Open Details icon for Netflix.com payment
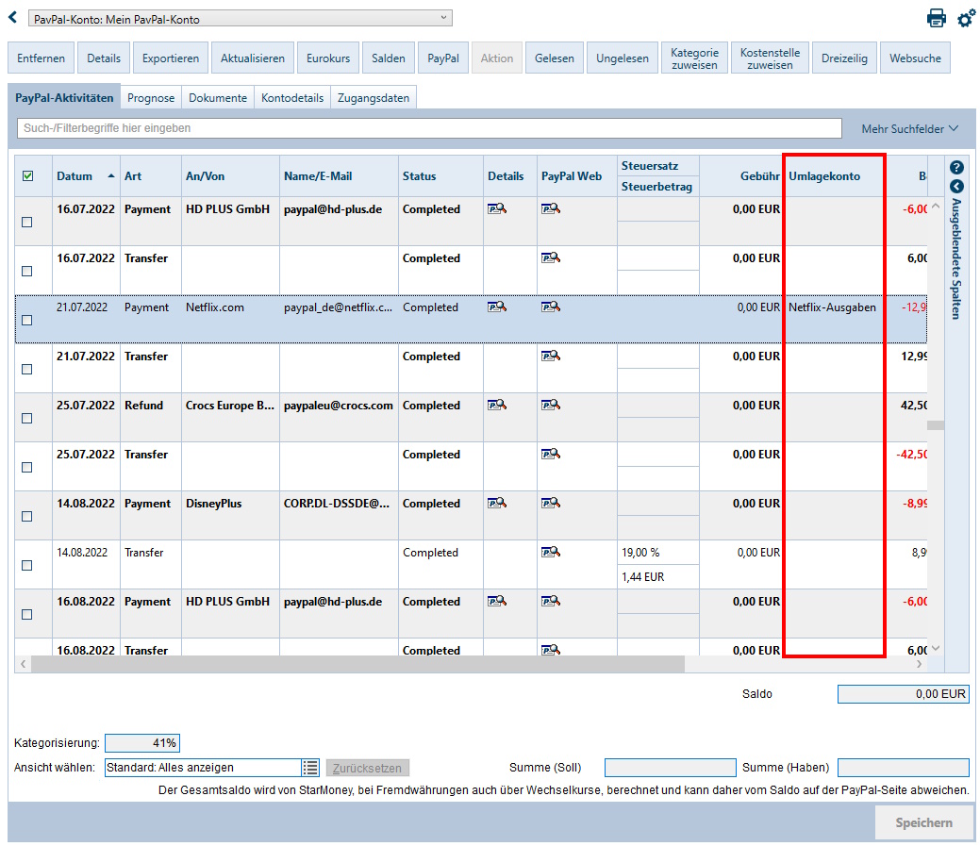Viewport: 980px width, 846px height. point(497,307)
